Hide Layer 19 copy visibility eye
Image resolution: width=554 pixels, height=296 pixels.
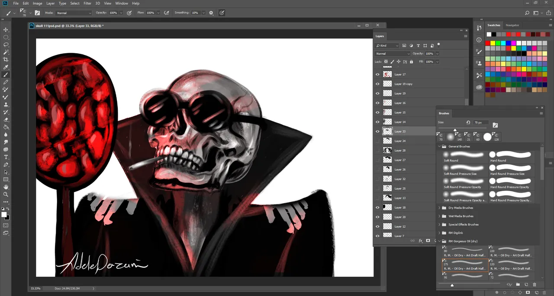[x=377, y=84]
